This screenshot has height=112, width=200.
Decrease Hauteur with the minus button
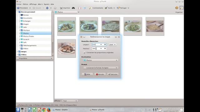point(101,49)
